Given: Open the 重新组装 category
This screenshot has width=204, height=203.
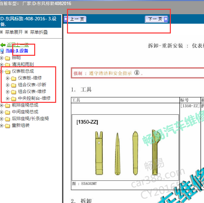Looking at the screenshot, I should [x=21, y=125].
